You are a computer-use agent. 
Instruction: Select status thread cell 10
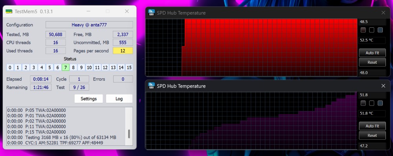(89, 67)
